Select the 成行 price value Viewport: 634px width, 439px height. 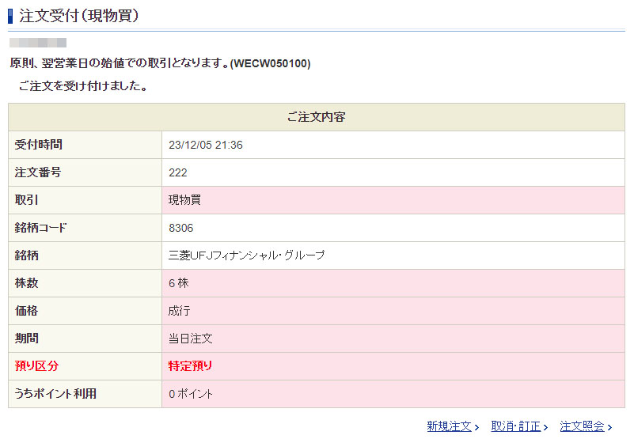click(x=179, y=311)
